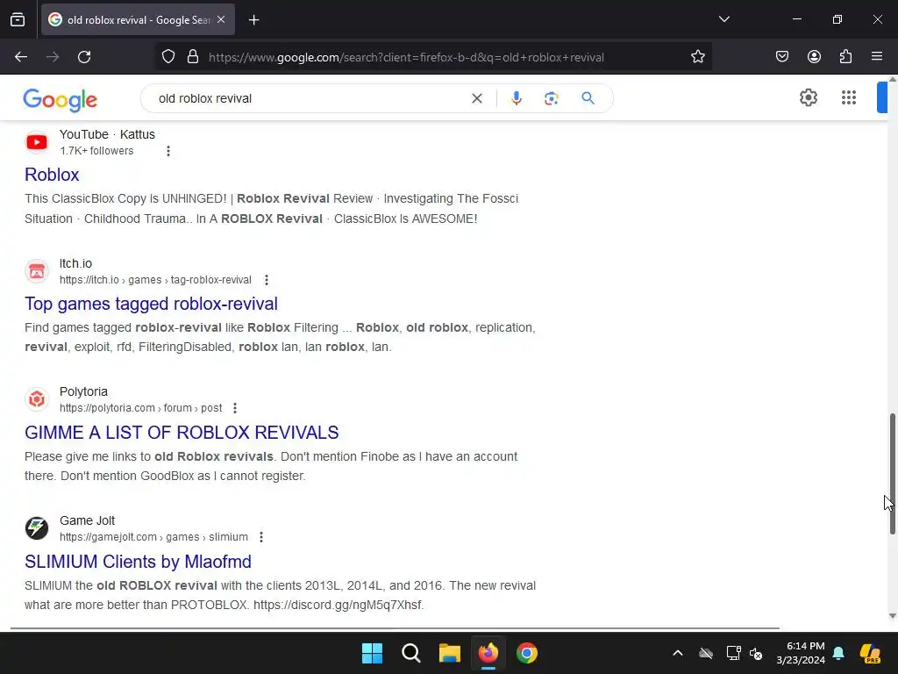Screen dimensions: 898x674
Task: Go back to previous page
Action: (21, 57)
